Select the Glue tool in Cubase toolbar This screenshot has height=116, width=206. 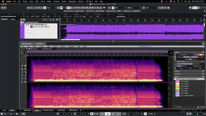coord(82,8)
